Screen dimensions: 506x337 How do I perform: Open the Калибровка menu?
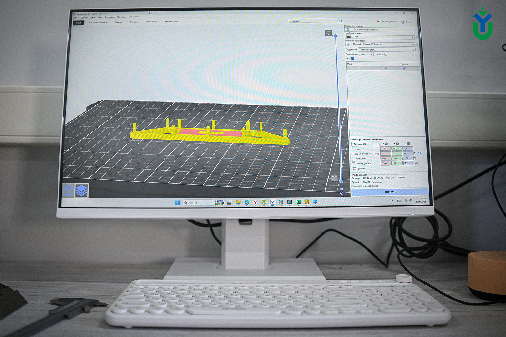coord(134,17)
